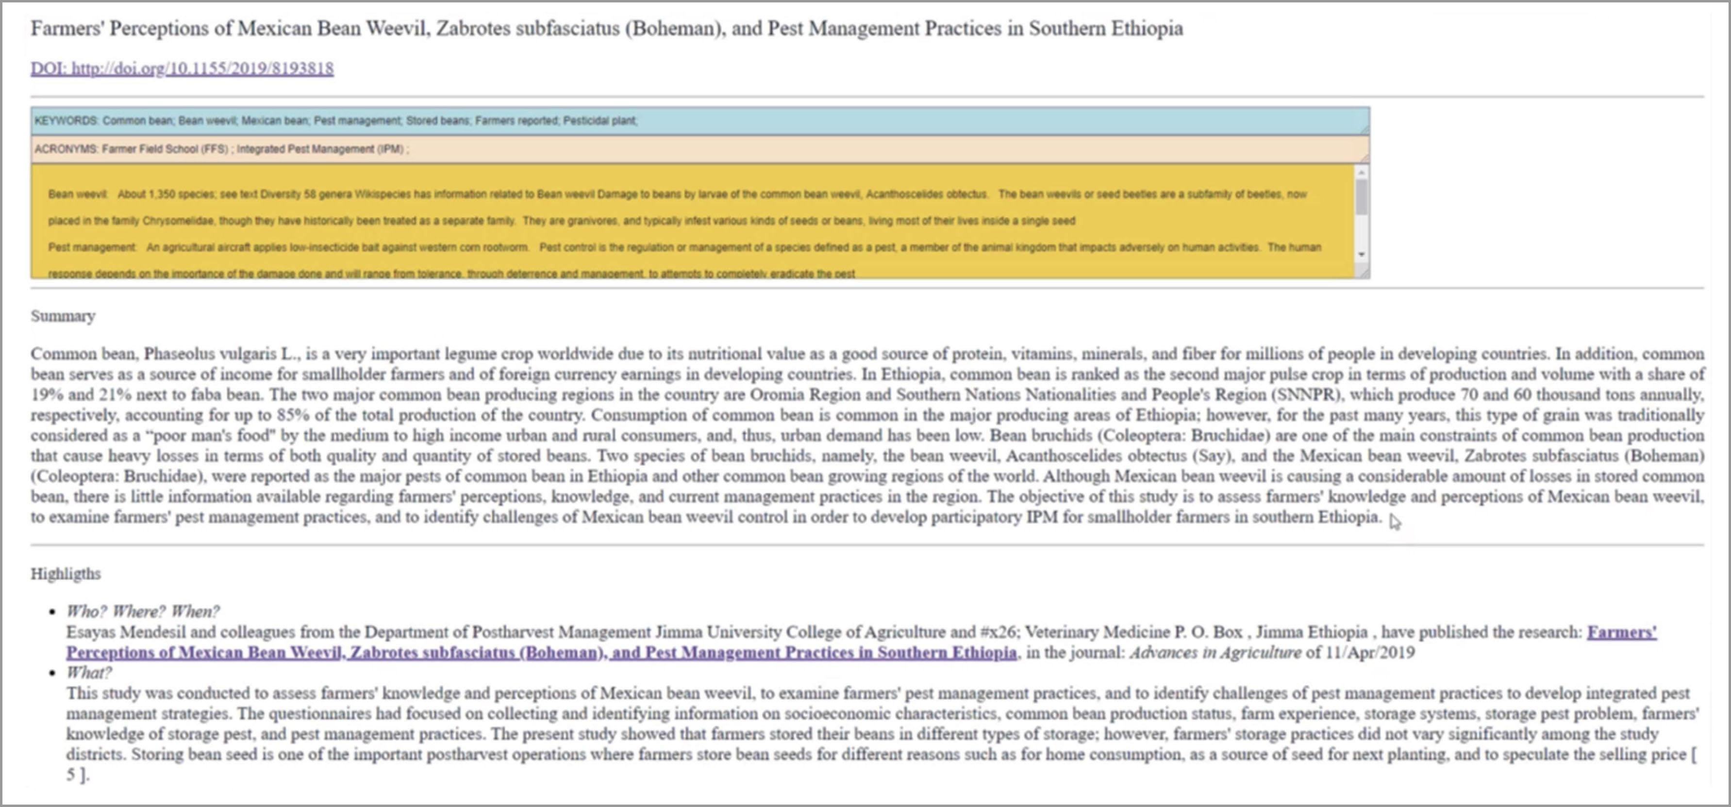
Task: Click the yellow box's scroll down arrow
Action: (x=1362, y=255)
